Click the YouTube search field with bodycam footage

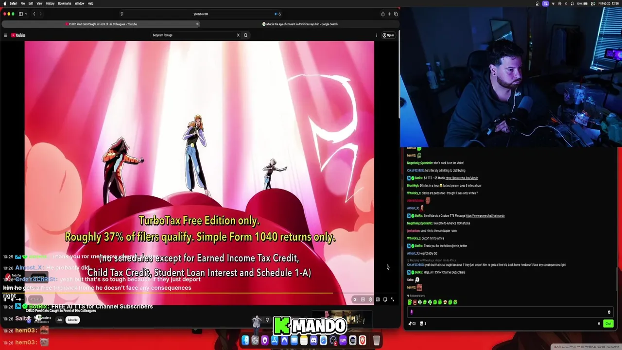pos(194,35)
